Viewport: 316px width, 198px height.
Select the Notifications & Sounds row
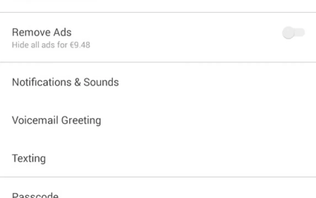(158, 82)
